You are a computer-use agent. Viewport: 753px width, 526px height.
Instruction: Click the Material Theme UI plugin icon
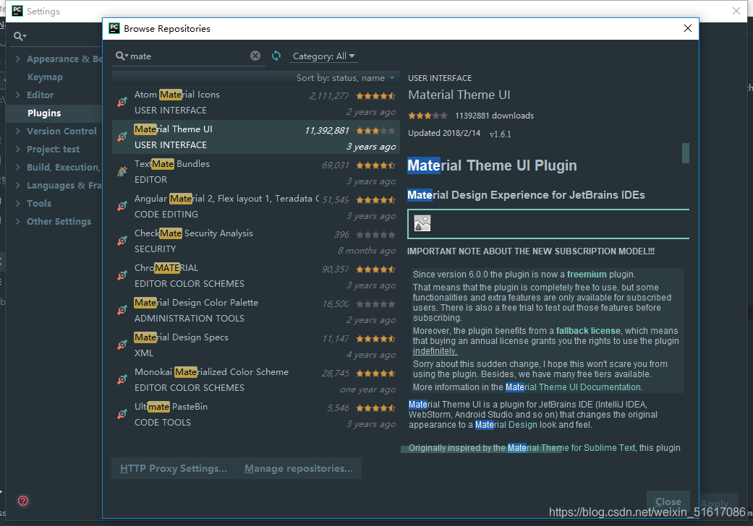pyautogui.click(x=122, y=137)
